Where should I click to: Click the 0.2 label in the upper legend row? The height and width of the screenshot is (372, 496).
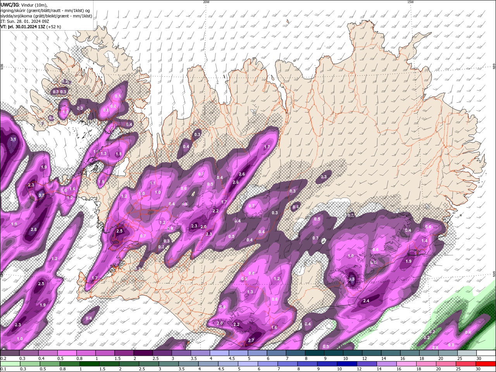(3, 358)
